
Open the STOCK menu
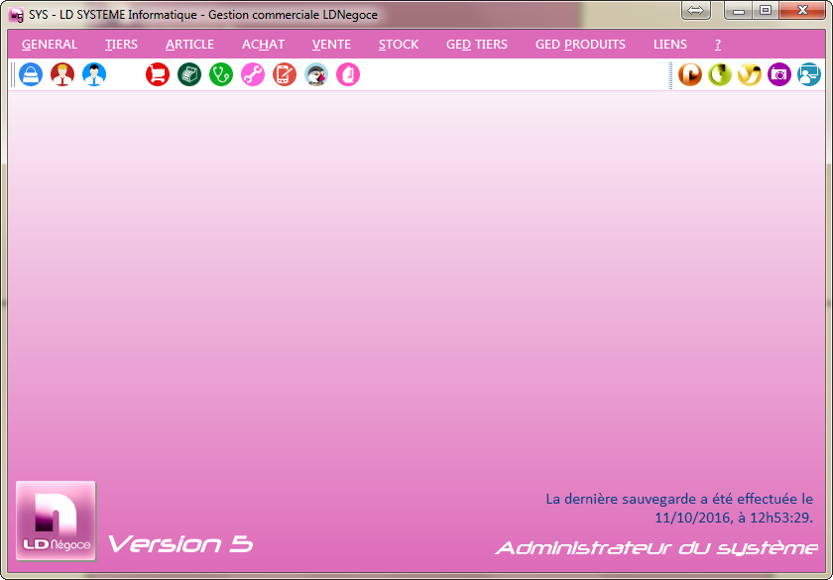pos(399,44)
